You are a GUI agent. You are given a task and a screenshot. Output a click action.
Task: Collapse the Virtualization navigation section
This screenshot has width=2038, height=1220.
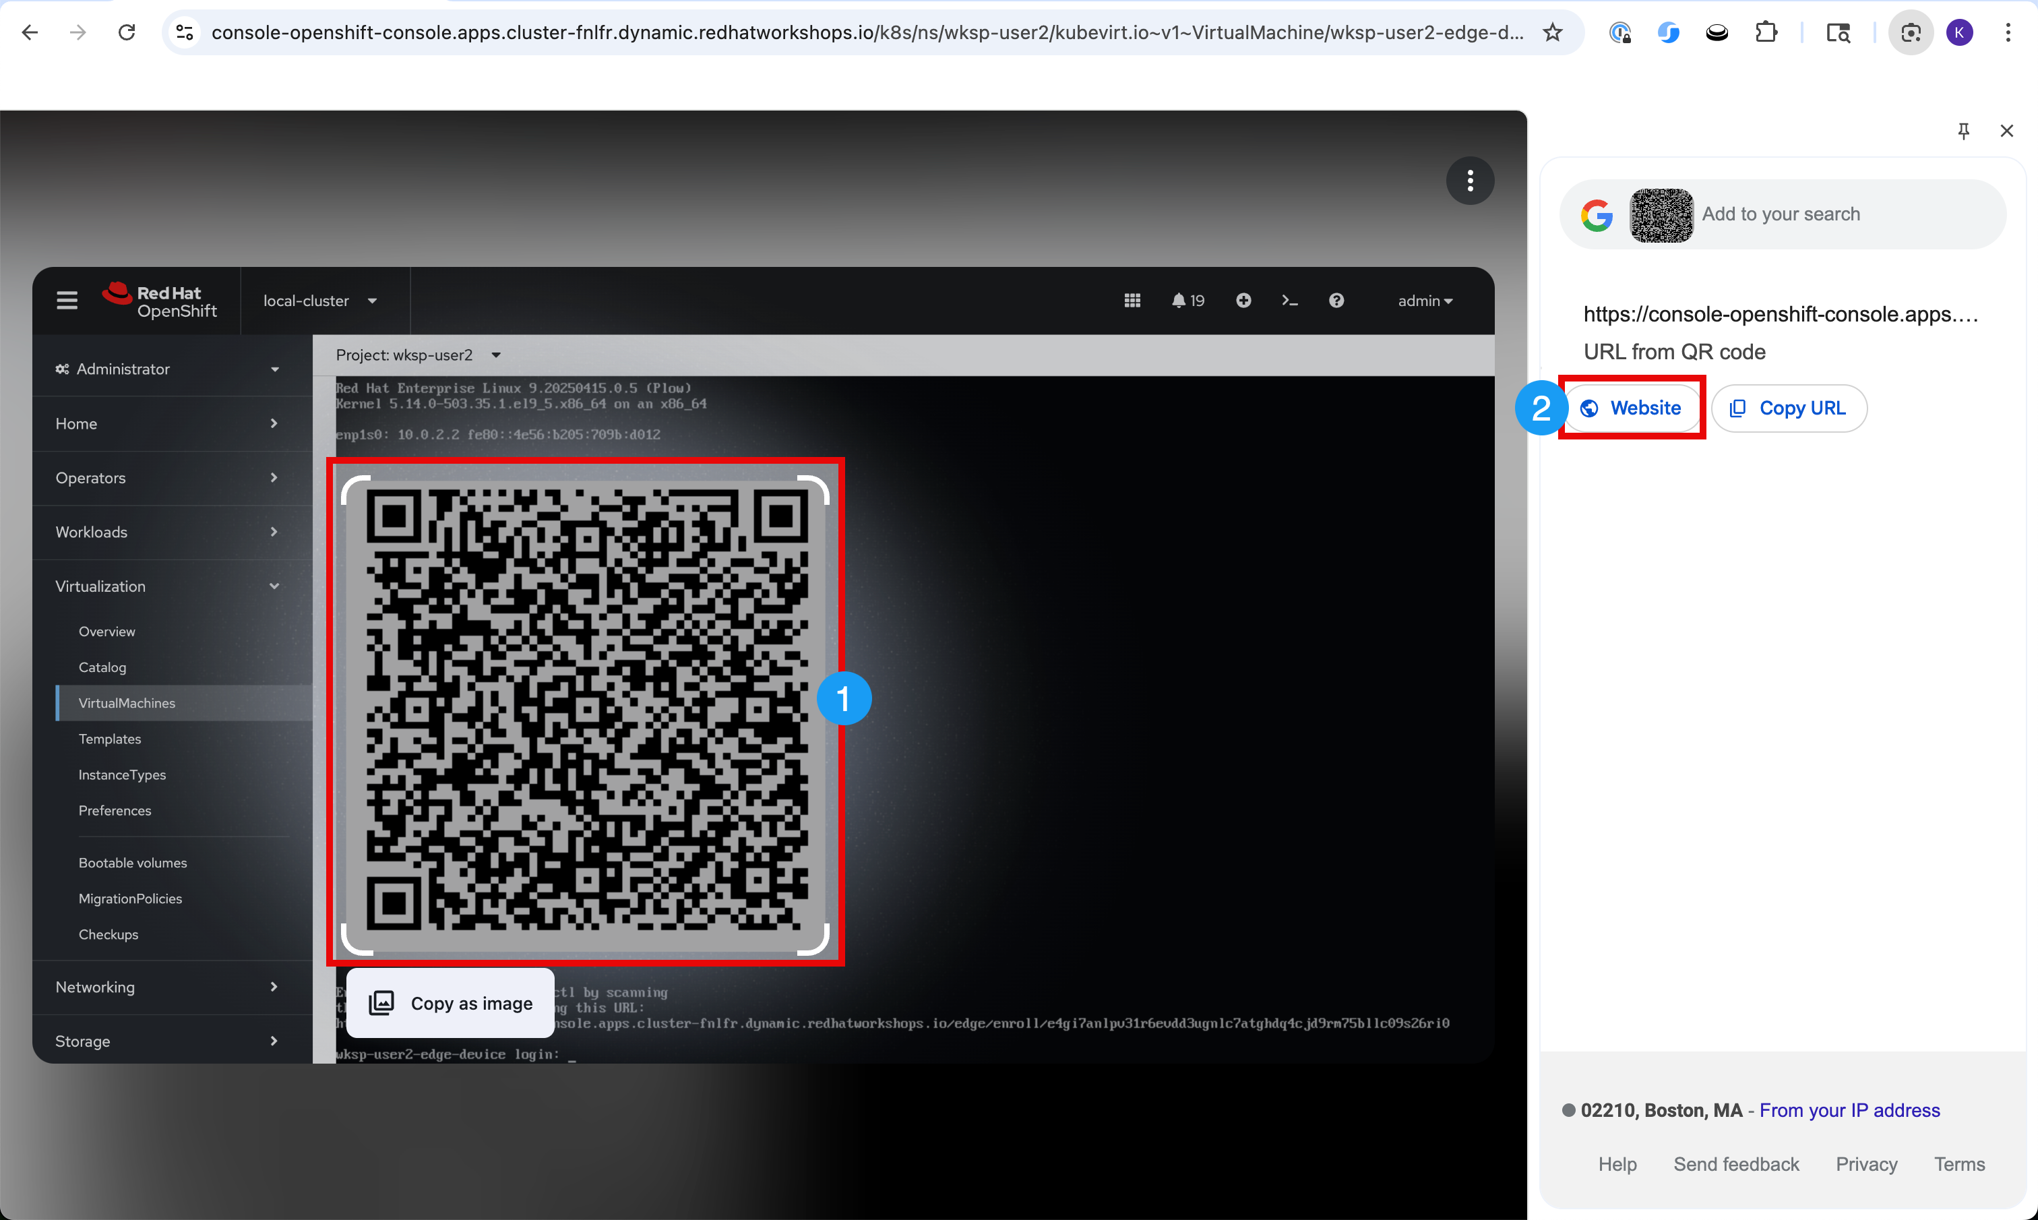coord(168,586)
